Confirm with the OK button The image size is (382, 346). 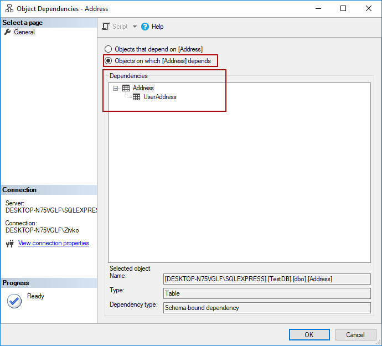[309, 334]
